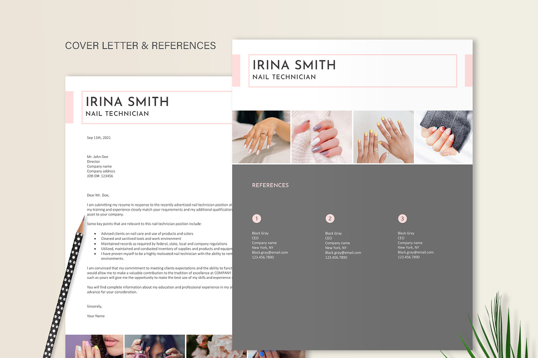
Task: Select the date "Sep 11th, 2021"
Action: 99,138
